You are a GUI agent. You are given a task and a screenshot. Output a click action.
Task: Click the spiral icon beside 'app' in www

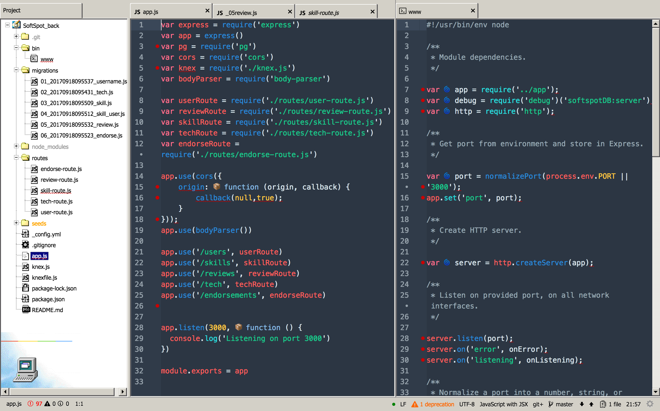tap(447, 89)
